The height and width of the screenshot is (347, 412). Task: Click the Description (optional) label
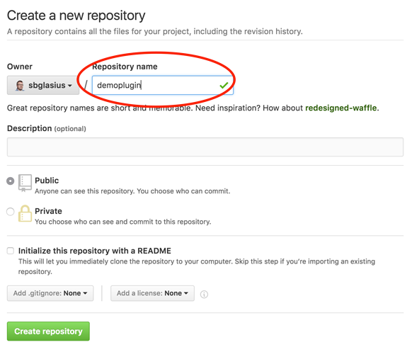tap(47, 128)
